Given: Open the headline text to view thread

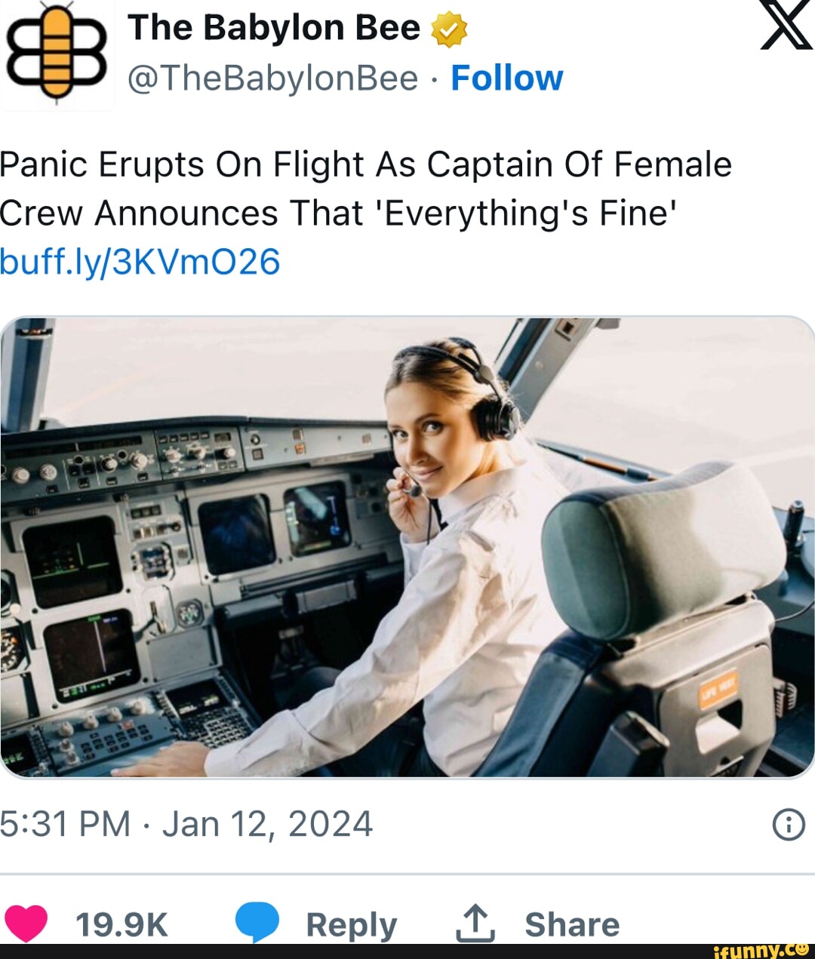Looking at the screenshot, I should (362, 187).
